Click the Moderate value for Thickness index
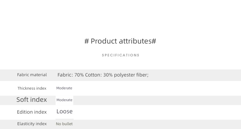241x129 pixels. point(64,88)
